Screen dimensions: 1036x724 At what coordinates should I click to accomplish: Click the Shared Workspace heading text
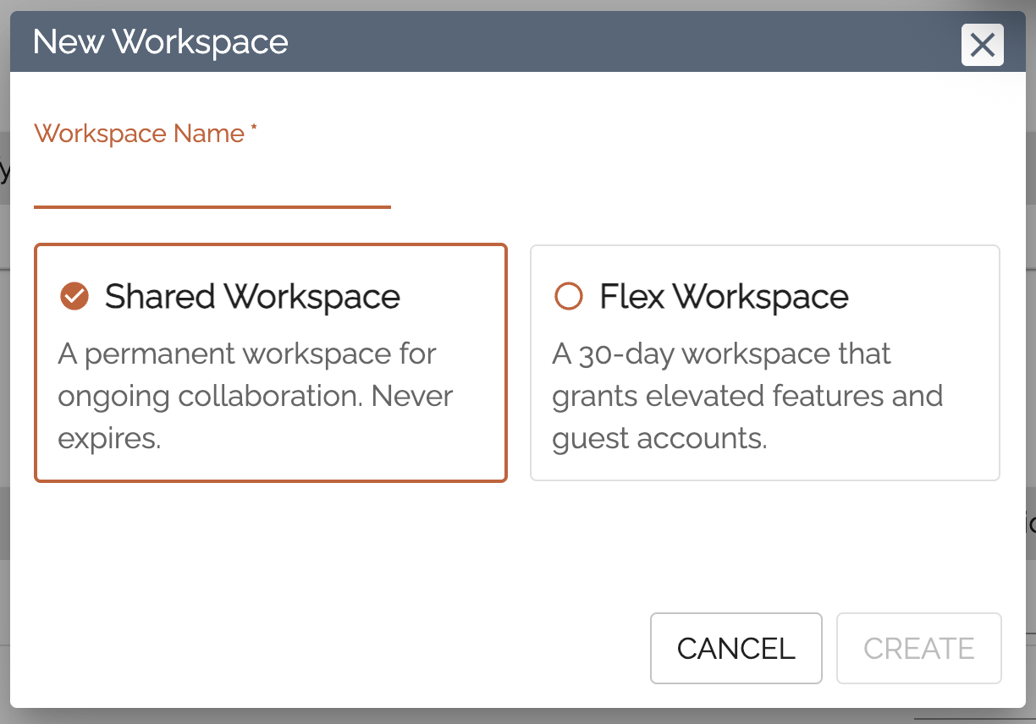click(x=252, y=296)
